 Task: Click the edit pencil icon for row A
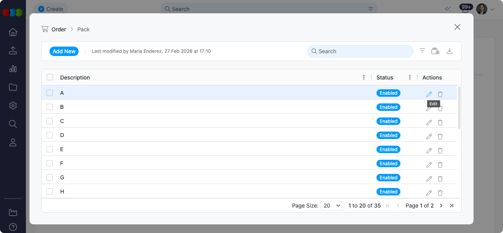429,94
